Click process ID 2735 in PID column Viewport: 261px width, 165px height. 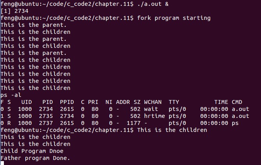click(46, 116)
